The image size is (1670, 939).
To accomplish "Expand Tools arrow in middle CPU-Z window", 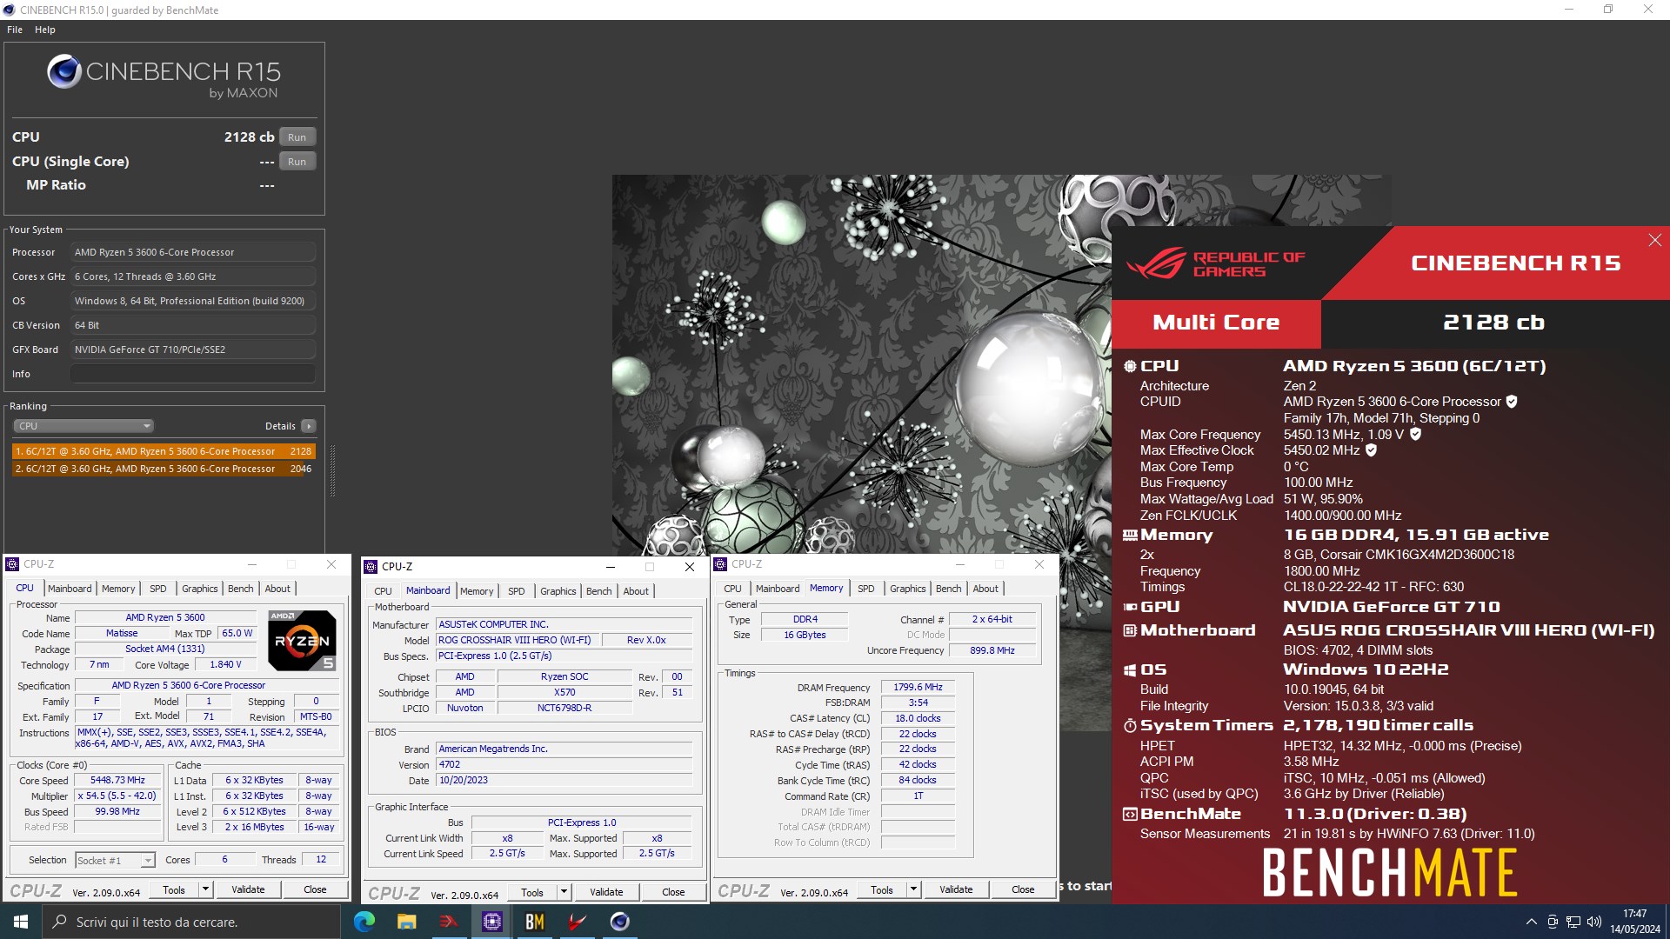I will pos(564,892).
